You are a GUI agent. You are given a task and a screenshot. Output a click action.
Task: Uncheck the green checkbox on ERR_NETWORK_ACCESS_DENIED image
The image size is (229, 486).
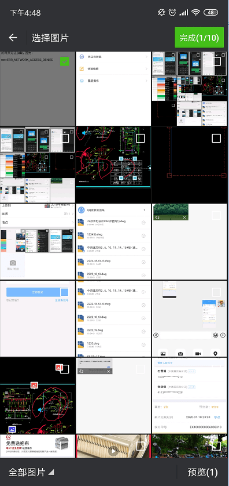(64, 61)
